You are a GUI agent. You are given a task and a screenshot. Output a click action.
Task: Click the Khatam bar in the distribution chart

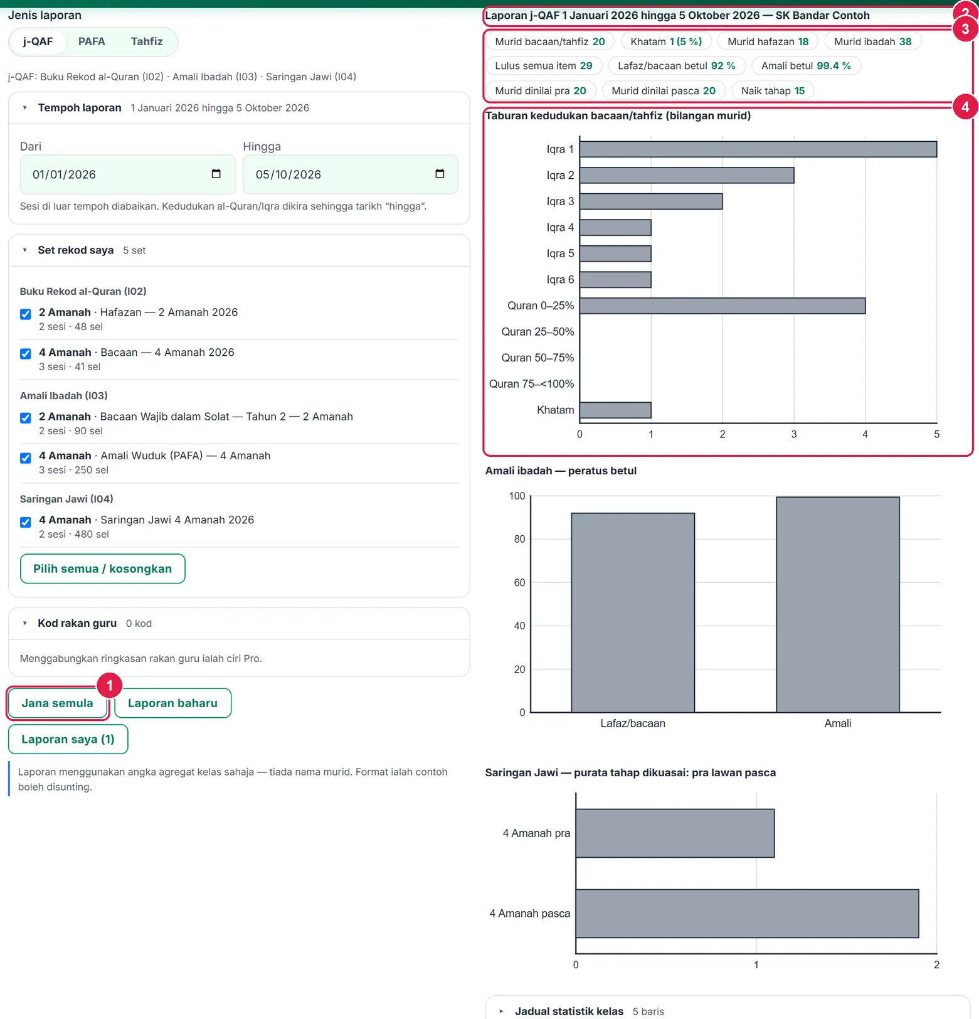pos(615,410)
